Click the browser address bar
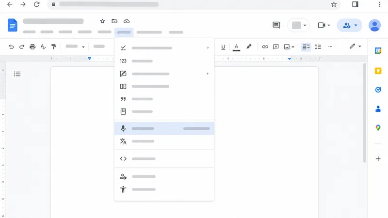This screenshot has height=218, width=388. pyautogui.click(x=194, y=4)
